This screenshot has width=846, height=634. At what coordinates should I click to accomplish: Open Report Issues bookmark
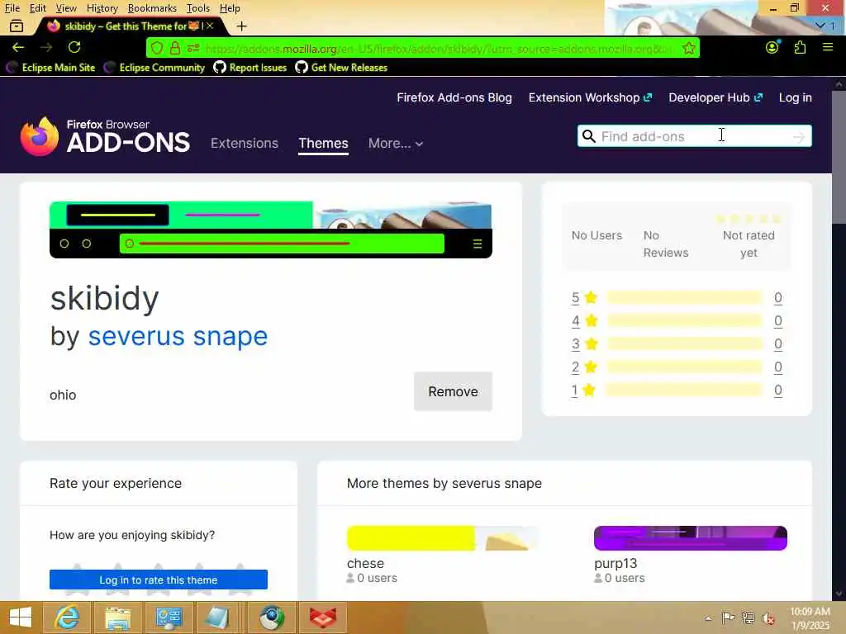pos(250,68)
